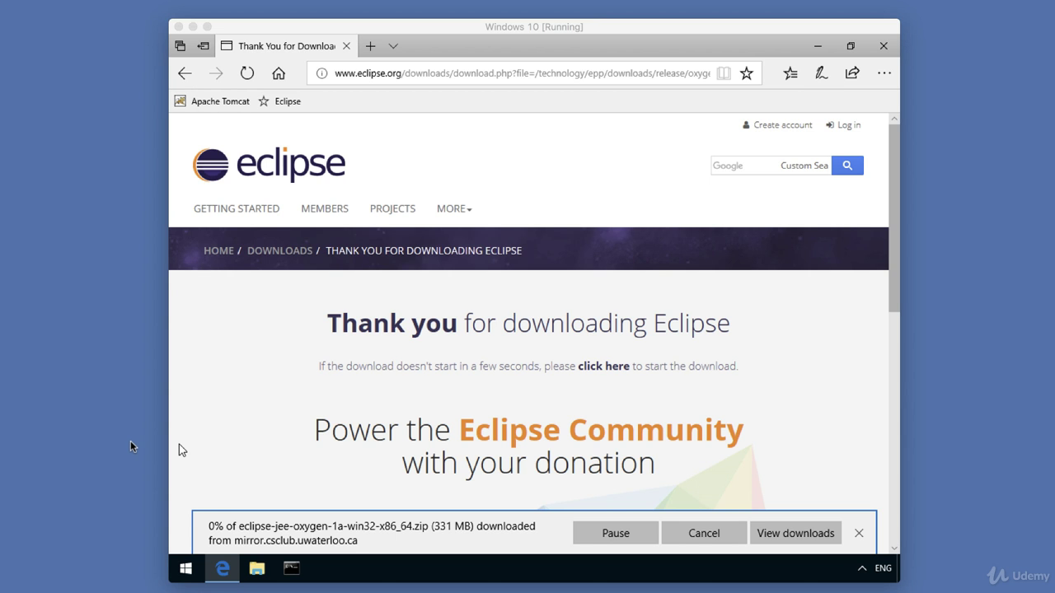Image resolution: width=1055 pixels, height=593 pixels.
Task: Click the scrollbar up arrow
Action: point(894,119)
